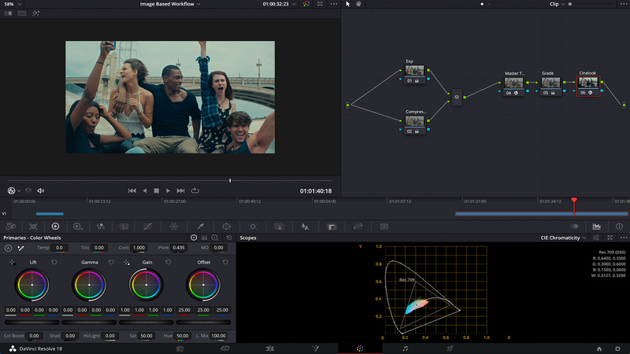This screenshot has width=630, height=354.
Task: Select the Qualifier eyedropper tool
Action: pos(200,227)
